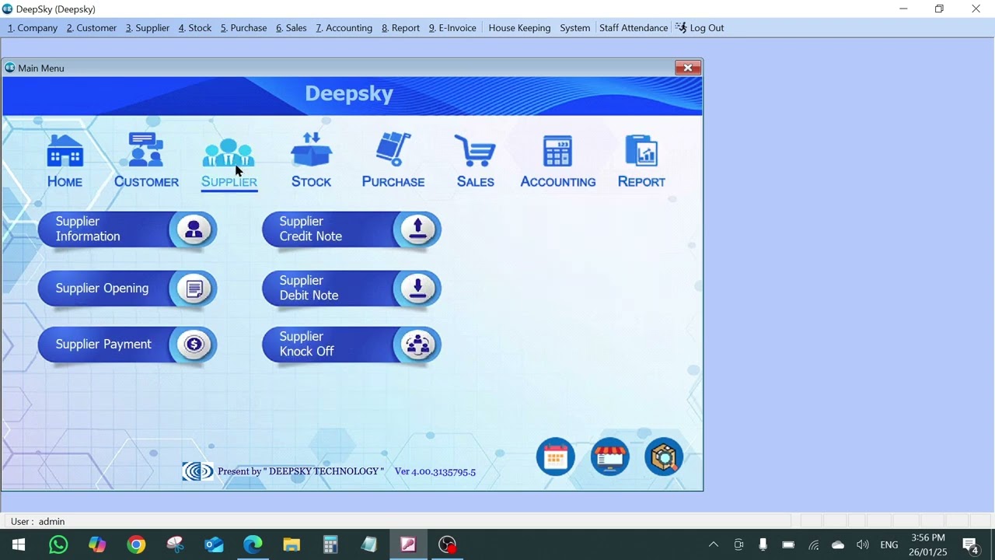
Task: Click the store front round icon
Action: tap(609, 457)
